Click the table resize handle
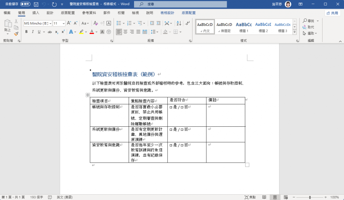 coord(247,165)
